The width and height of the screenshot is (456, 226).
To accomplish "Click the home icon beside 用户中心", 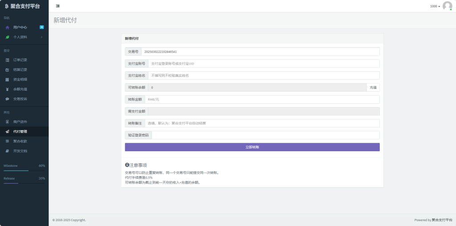I will (x=8, y=27).
